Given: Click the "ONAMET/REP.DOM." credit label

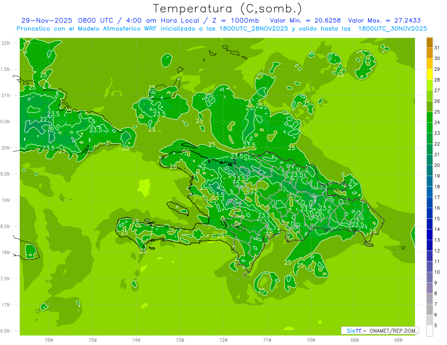Looking at the screenshot, I should coord(393,330).
